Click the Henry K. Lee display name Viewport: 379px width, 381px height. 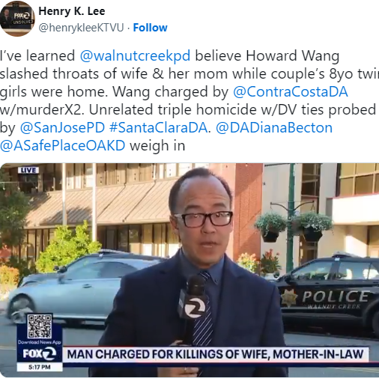tap(72, 11)
